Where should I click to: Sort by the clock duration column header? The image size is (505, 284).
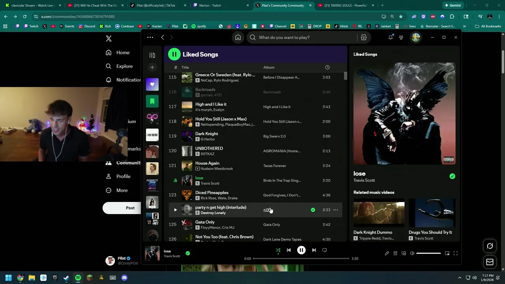click(x=327, y=67)
